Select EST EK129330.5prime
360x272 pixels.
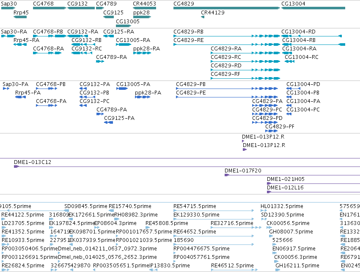197,215
